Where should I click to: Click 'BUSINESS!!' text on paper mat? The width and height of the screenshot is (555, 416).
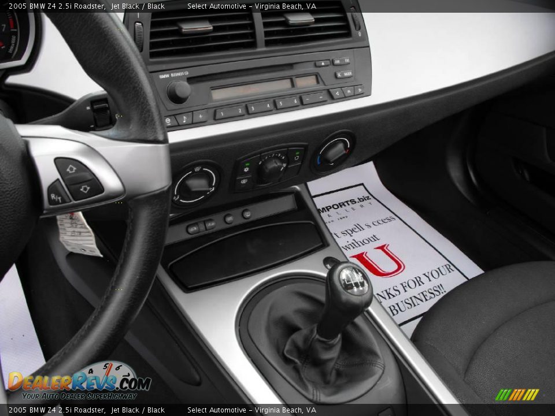point(417,299)
